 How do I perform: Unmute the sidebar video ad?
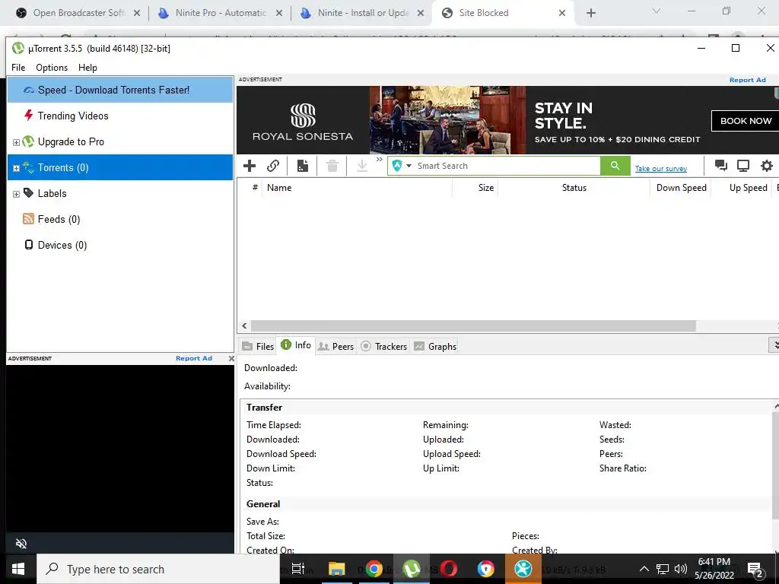point(21,544)
